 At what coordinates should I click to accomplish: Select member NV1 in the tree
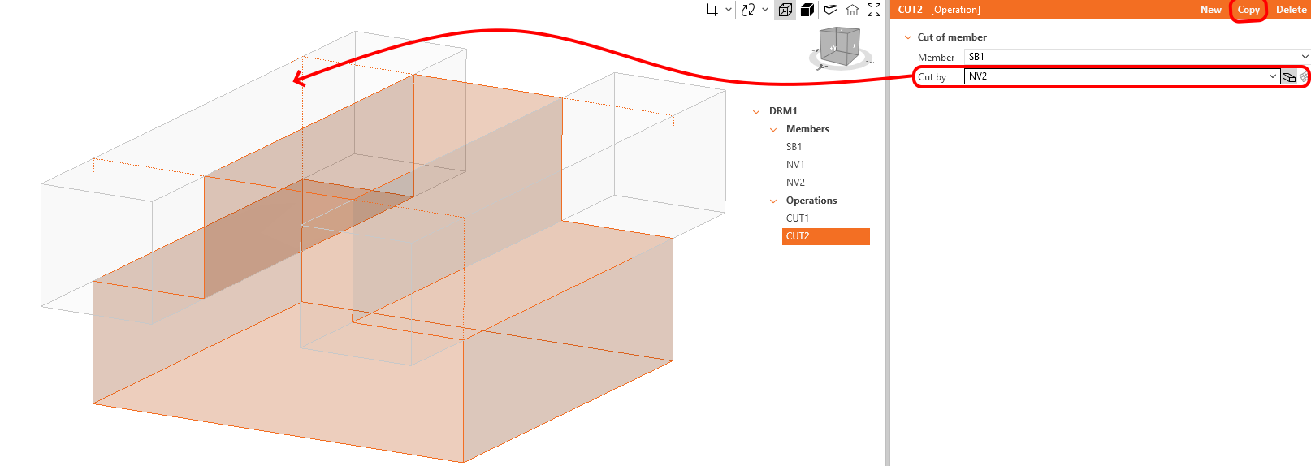(795, 165)
